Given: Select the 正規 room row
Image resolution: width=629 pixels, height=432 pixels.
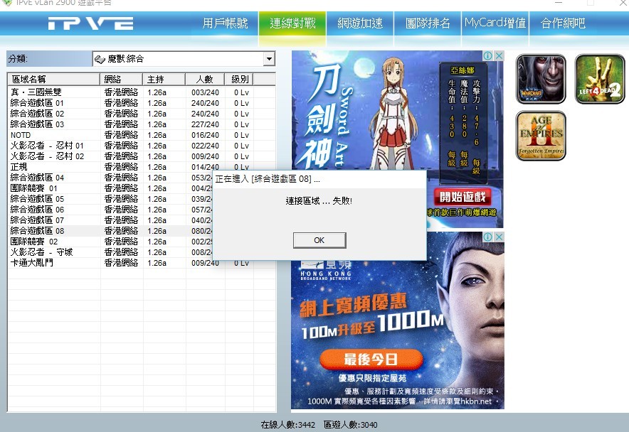Looking at the screenshot, I should pyautogui.click(x=142, y=167).
